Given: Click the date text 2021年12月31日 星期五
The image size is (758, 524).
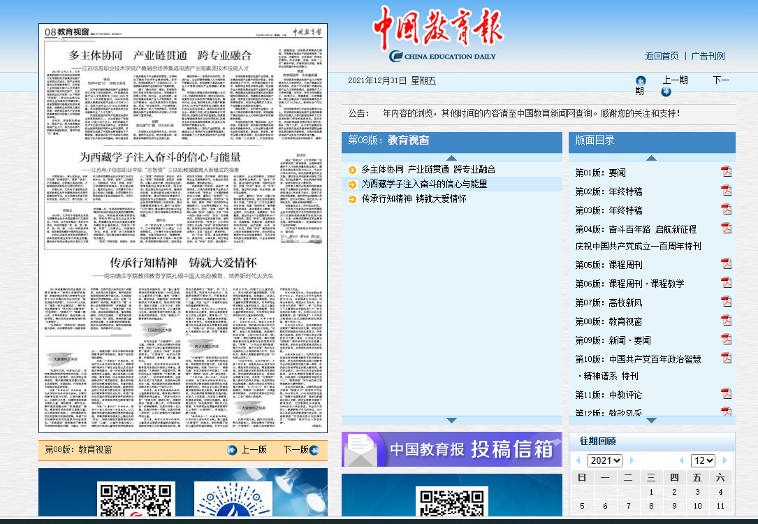Looking at the screenshot, I should (x=392, y=81).
